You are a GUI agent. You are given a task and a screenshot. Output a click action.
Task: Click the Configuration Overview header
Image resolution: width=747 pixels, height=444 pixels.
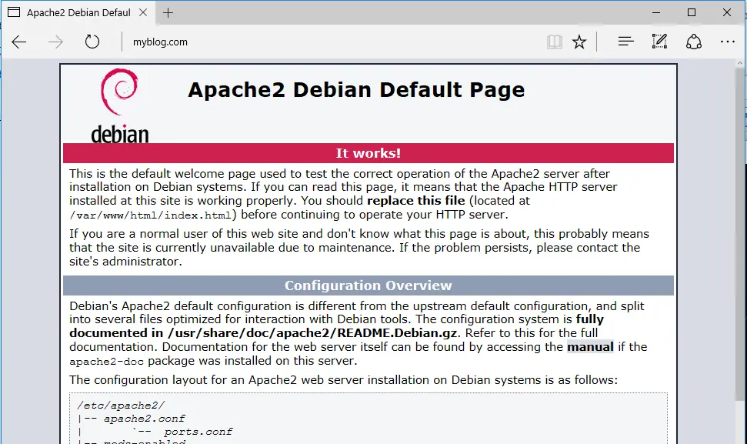pyautogui.click(x=368, y=285)
